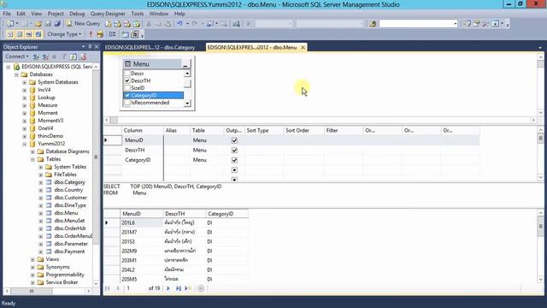
Task: Expand the System Databases node
Action: tap(25, 82)
